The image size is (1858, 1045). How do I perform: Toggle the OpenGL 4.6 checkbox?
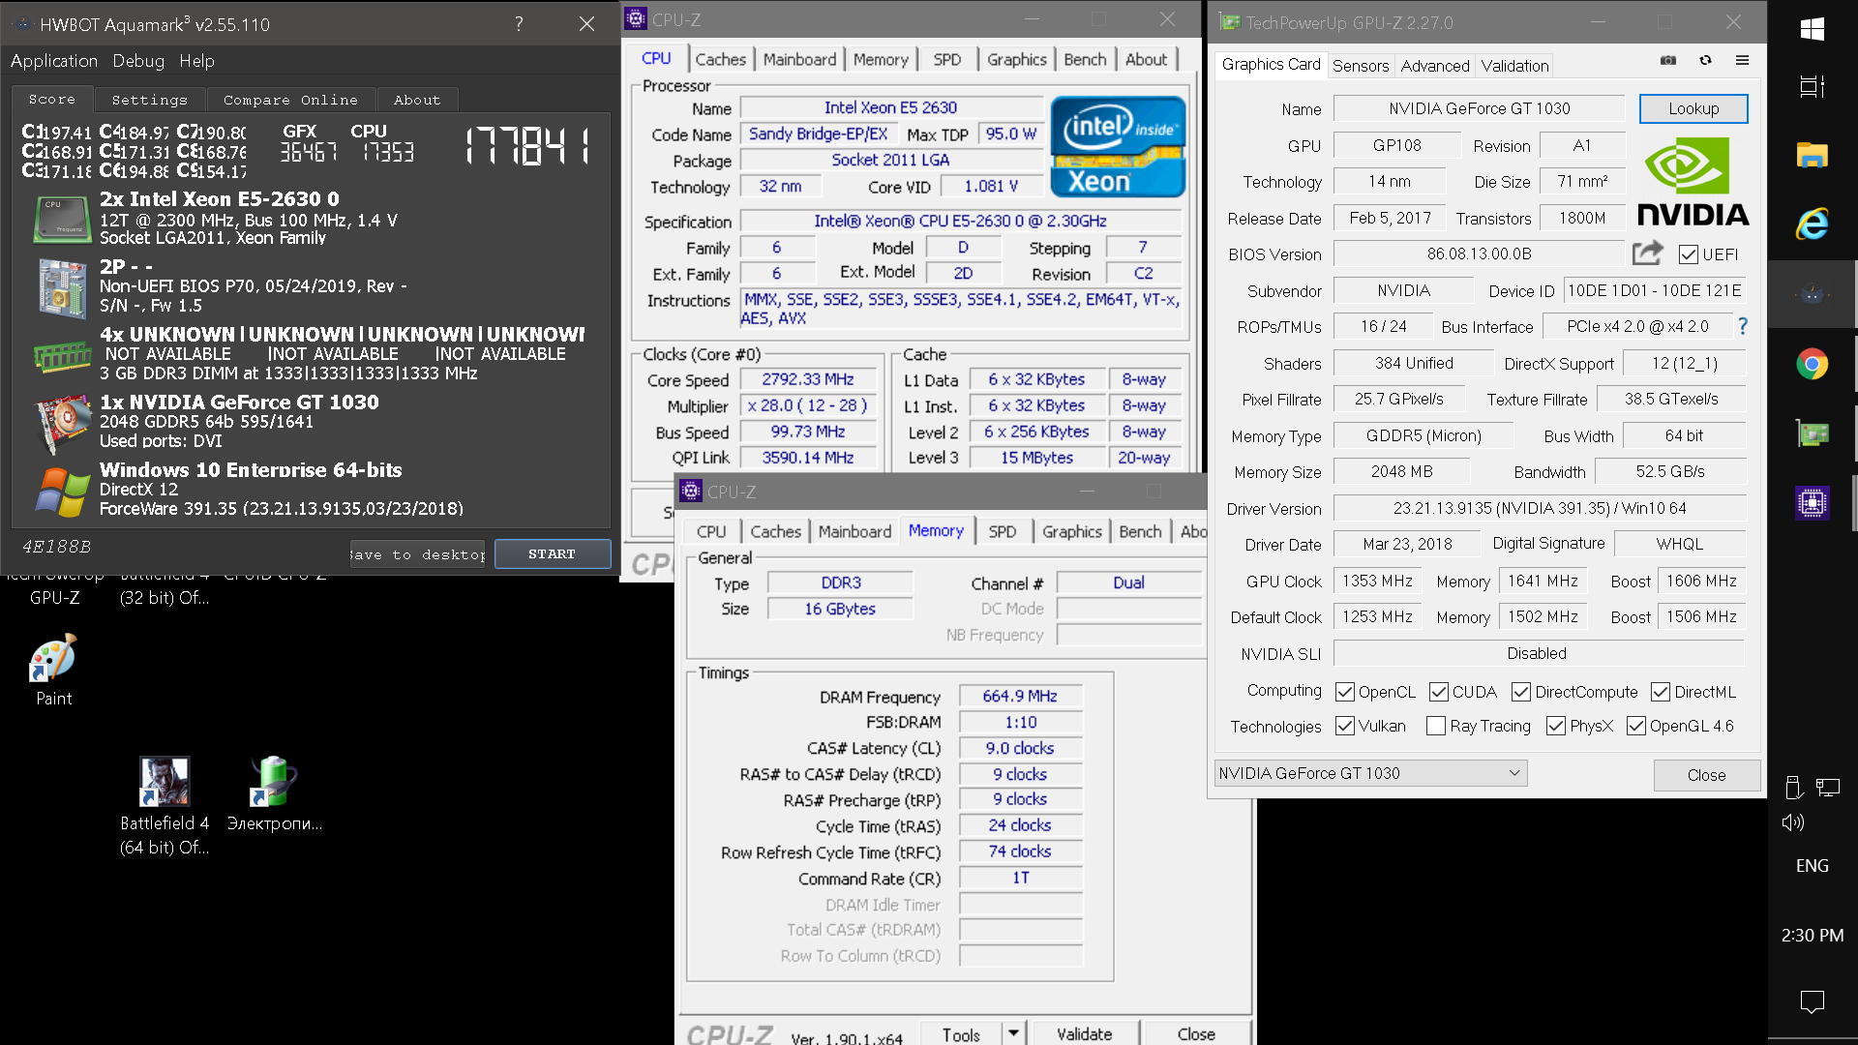point(1636,726)
